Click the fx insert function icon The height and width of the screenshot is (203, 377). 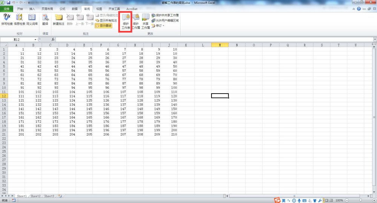53,40
